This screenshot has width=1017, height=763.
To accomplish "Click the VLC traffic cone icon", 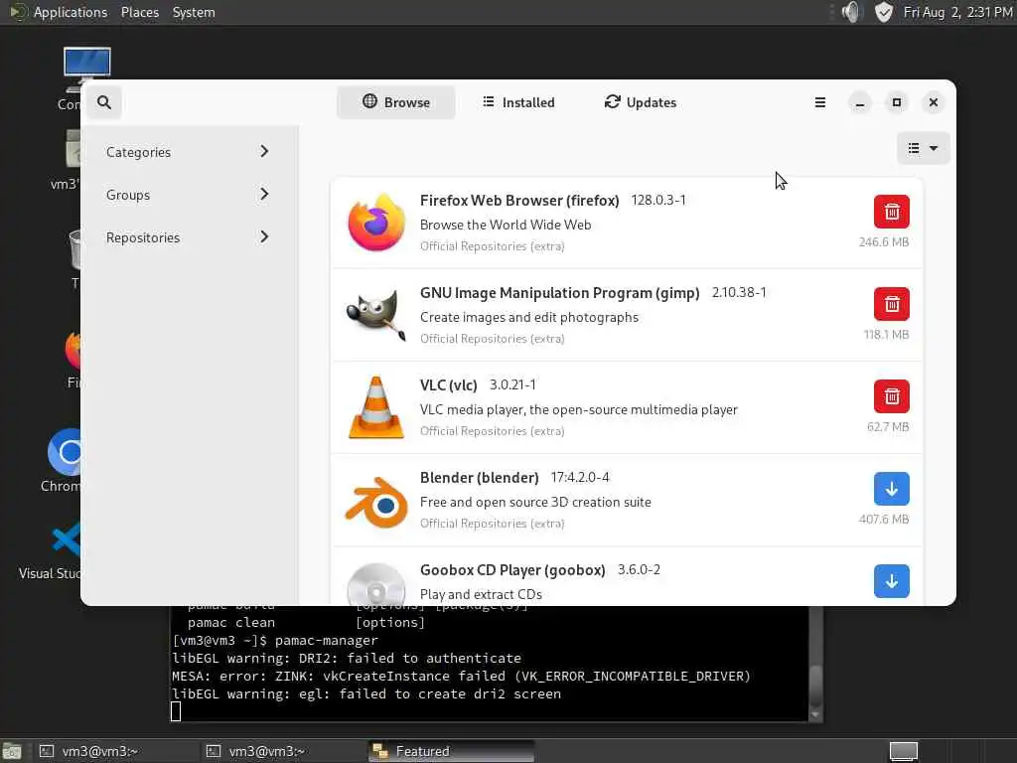I will pos(376,407).
